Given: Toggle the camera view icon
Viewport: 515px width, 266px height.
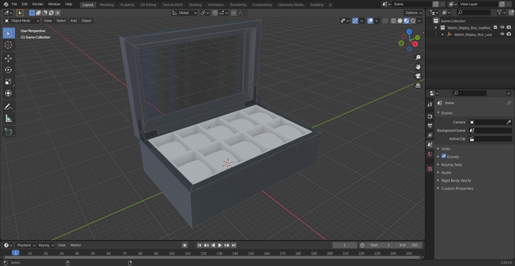Looking at the screenshot, I should click(418, 76).
